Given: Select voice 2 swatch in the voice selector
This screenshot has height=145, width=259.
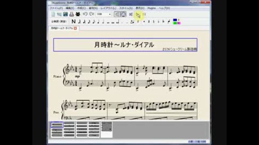Looking at the screenshot, I should [x=179, y=20].
